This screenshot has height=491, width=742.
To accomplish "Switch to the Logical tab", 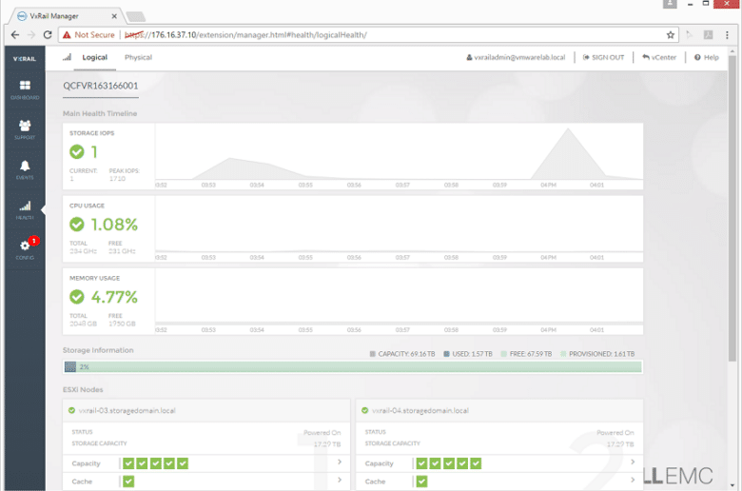I will click(x=94, y=57).
